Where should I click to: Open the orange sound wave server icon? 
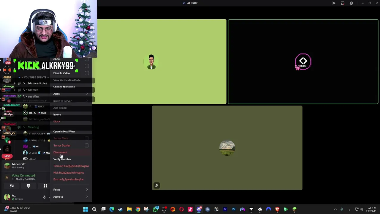click(x=7, y=70)
